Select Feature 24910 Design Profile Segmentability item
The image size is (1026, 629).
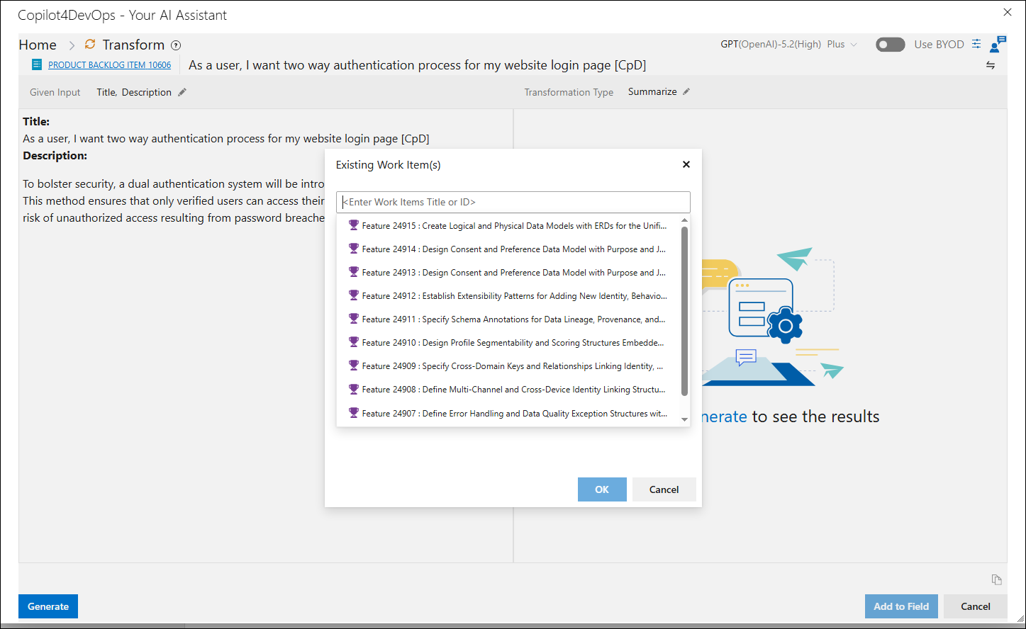coord(508,343)
